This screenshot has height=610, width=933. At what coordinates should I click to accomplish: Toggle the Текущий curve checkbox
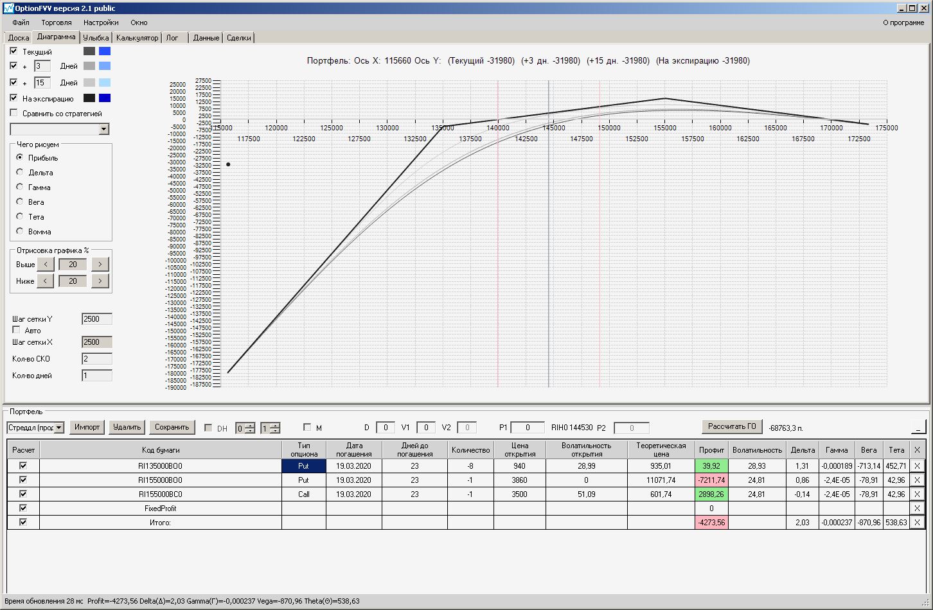coord(13,51)
